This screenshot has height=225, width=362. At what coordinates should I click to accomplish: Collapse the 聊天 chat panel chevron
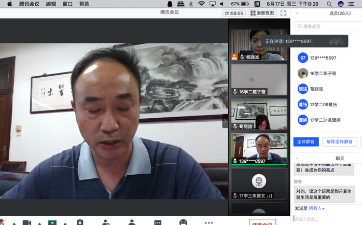click(x=296, y=158)
